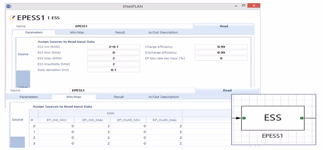This screenshot has height=150, width=323.
Task: Open the Min/Max tab in upper panel
Action: [77, 32]
